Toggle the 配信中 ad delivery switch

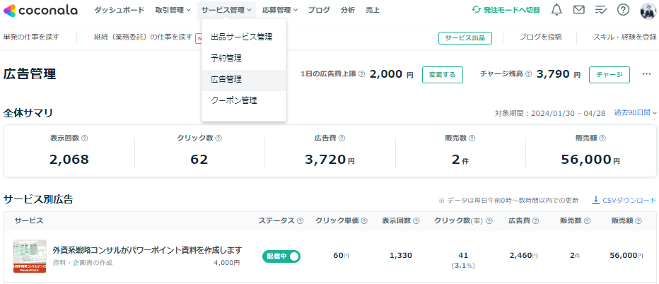coord(281,256)
